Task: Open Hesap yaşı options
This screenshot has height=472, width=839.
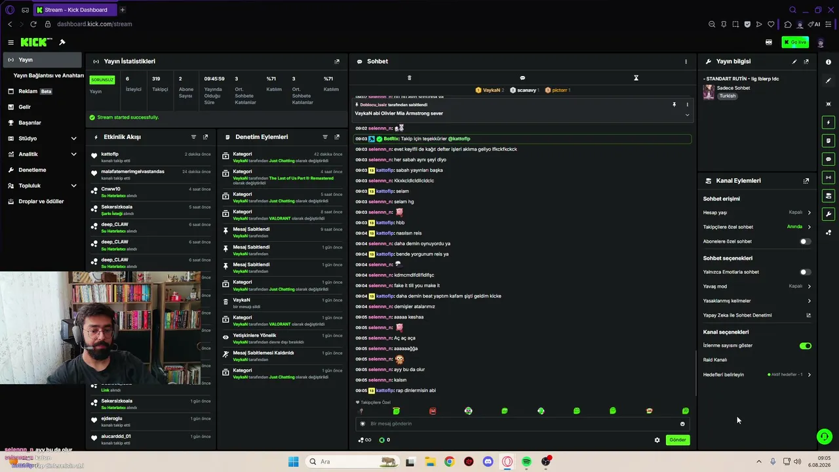Action: pyautogui.click(x=757, y=212)
